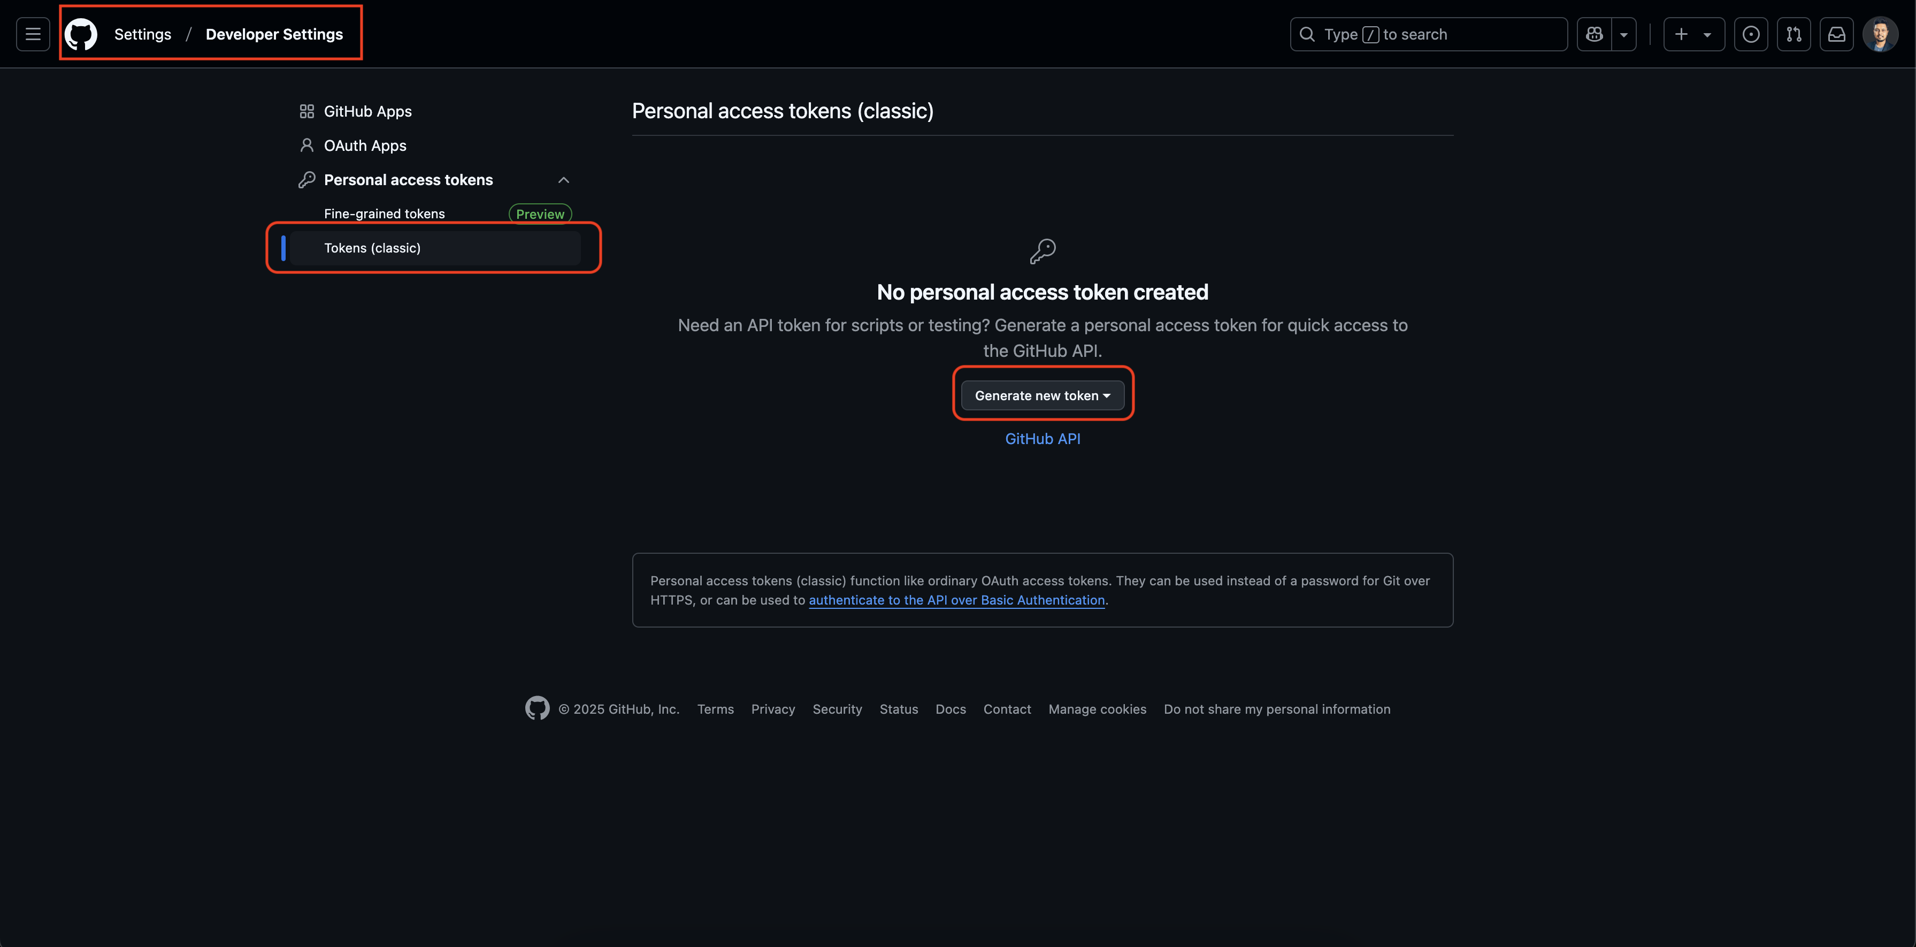Open the notifications inbox icon
Viewport: 1916px width, 947px height.
1836,34
